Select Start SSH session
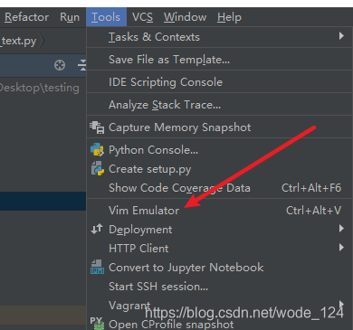Screen dimensions: 353x330 [x=219, y=287]
